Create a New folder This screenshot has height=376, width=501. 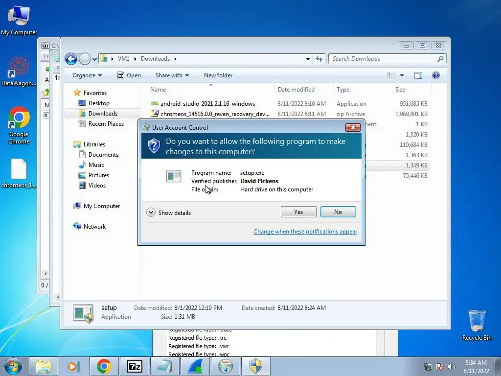[218, 75]
